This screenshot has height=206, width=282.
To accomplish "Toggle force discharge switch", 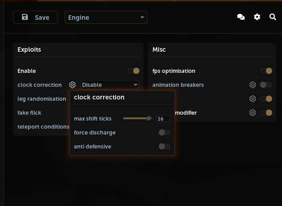I will click(165, 132).
